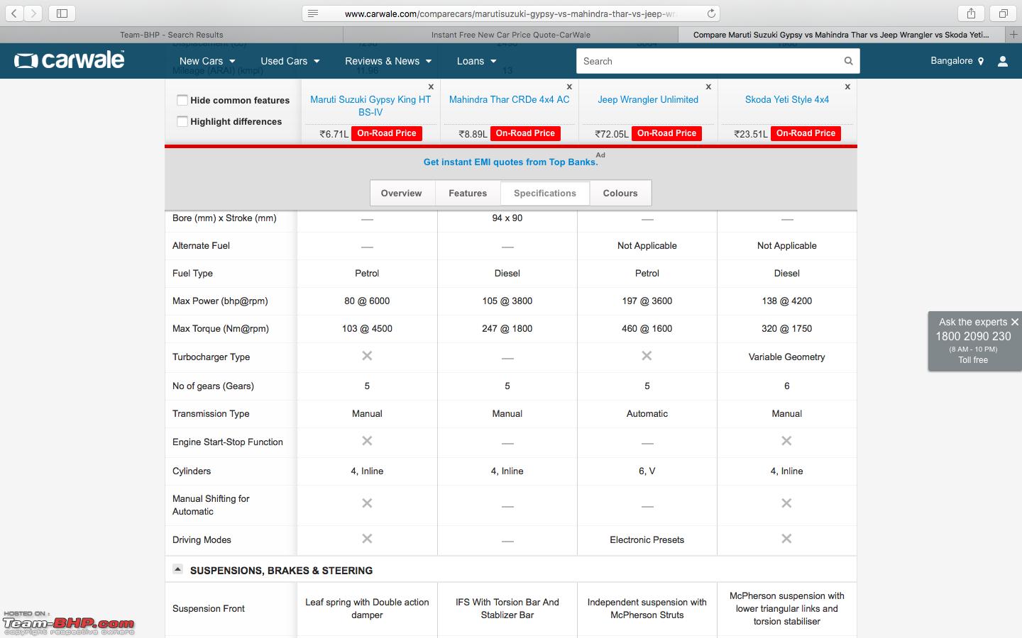Screen dimensions: 1022x638
Task: Get On-Road Price for Yeti at ₹23.51L
Action: (x=806, y=133)
